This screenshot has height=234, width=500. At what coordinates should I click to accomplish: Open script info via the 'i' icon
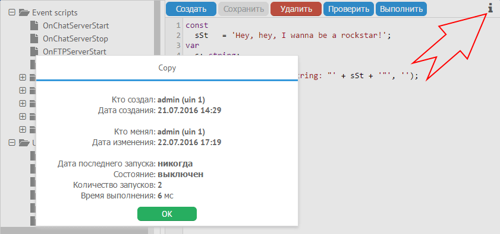490,8
